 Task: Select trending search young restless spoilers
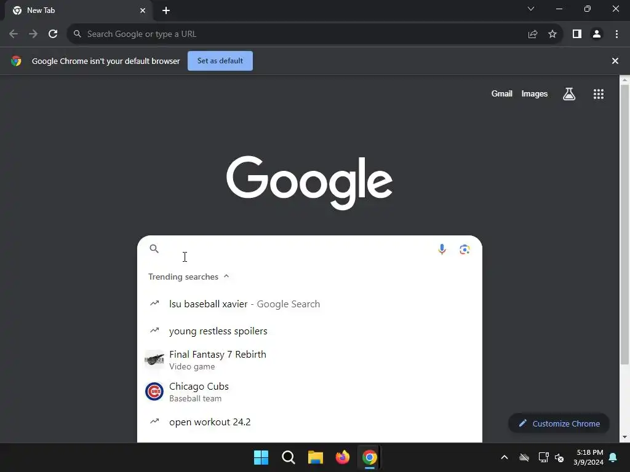click(x=309, y=331)
